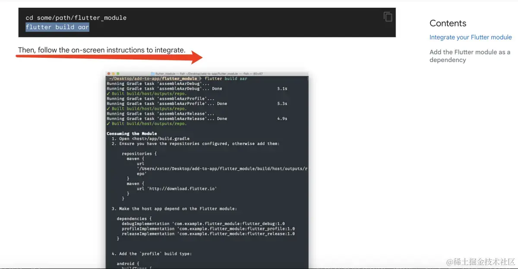Open the Integrate your Flutter module link
The image size is (518, 269).
471,38
